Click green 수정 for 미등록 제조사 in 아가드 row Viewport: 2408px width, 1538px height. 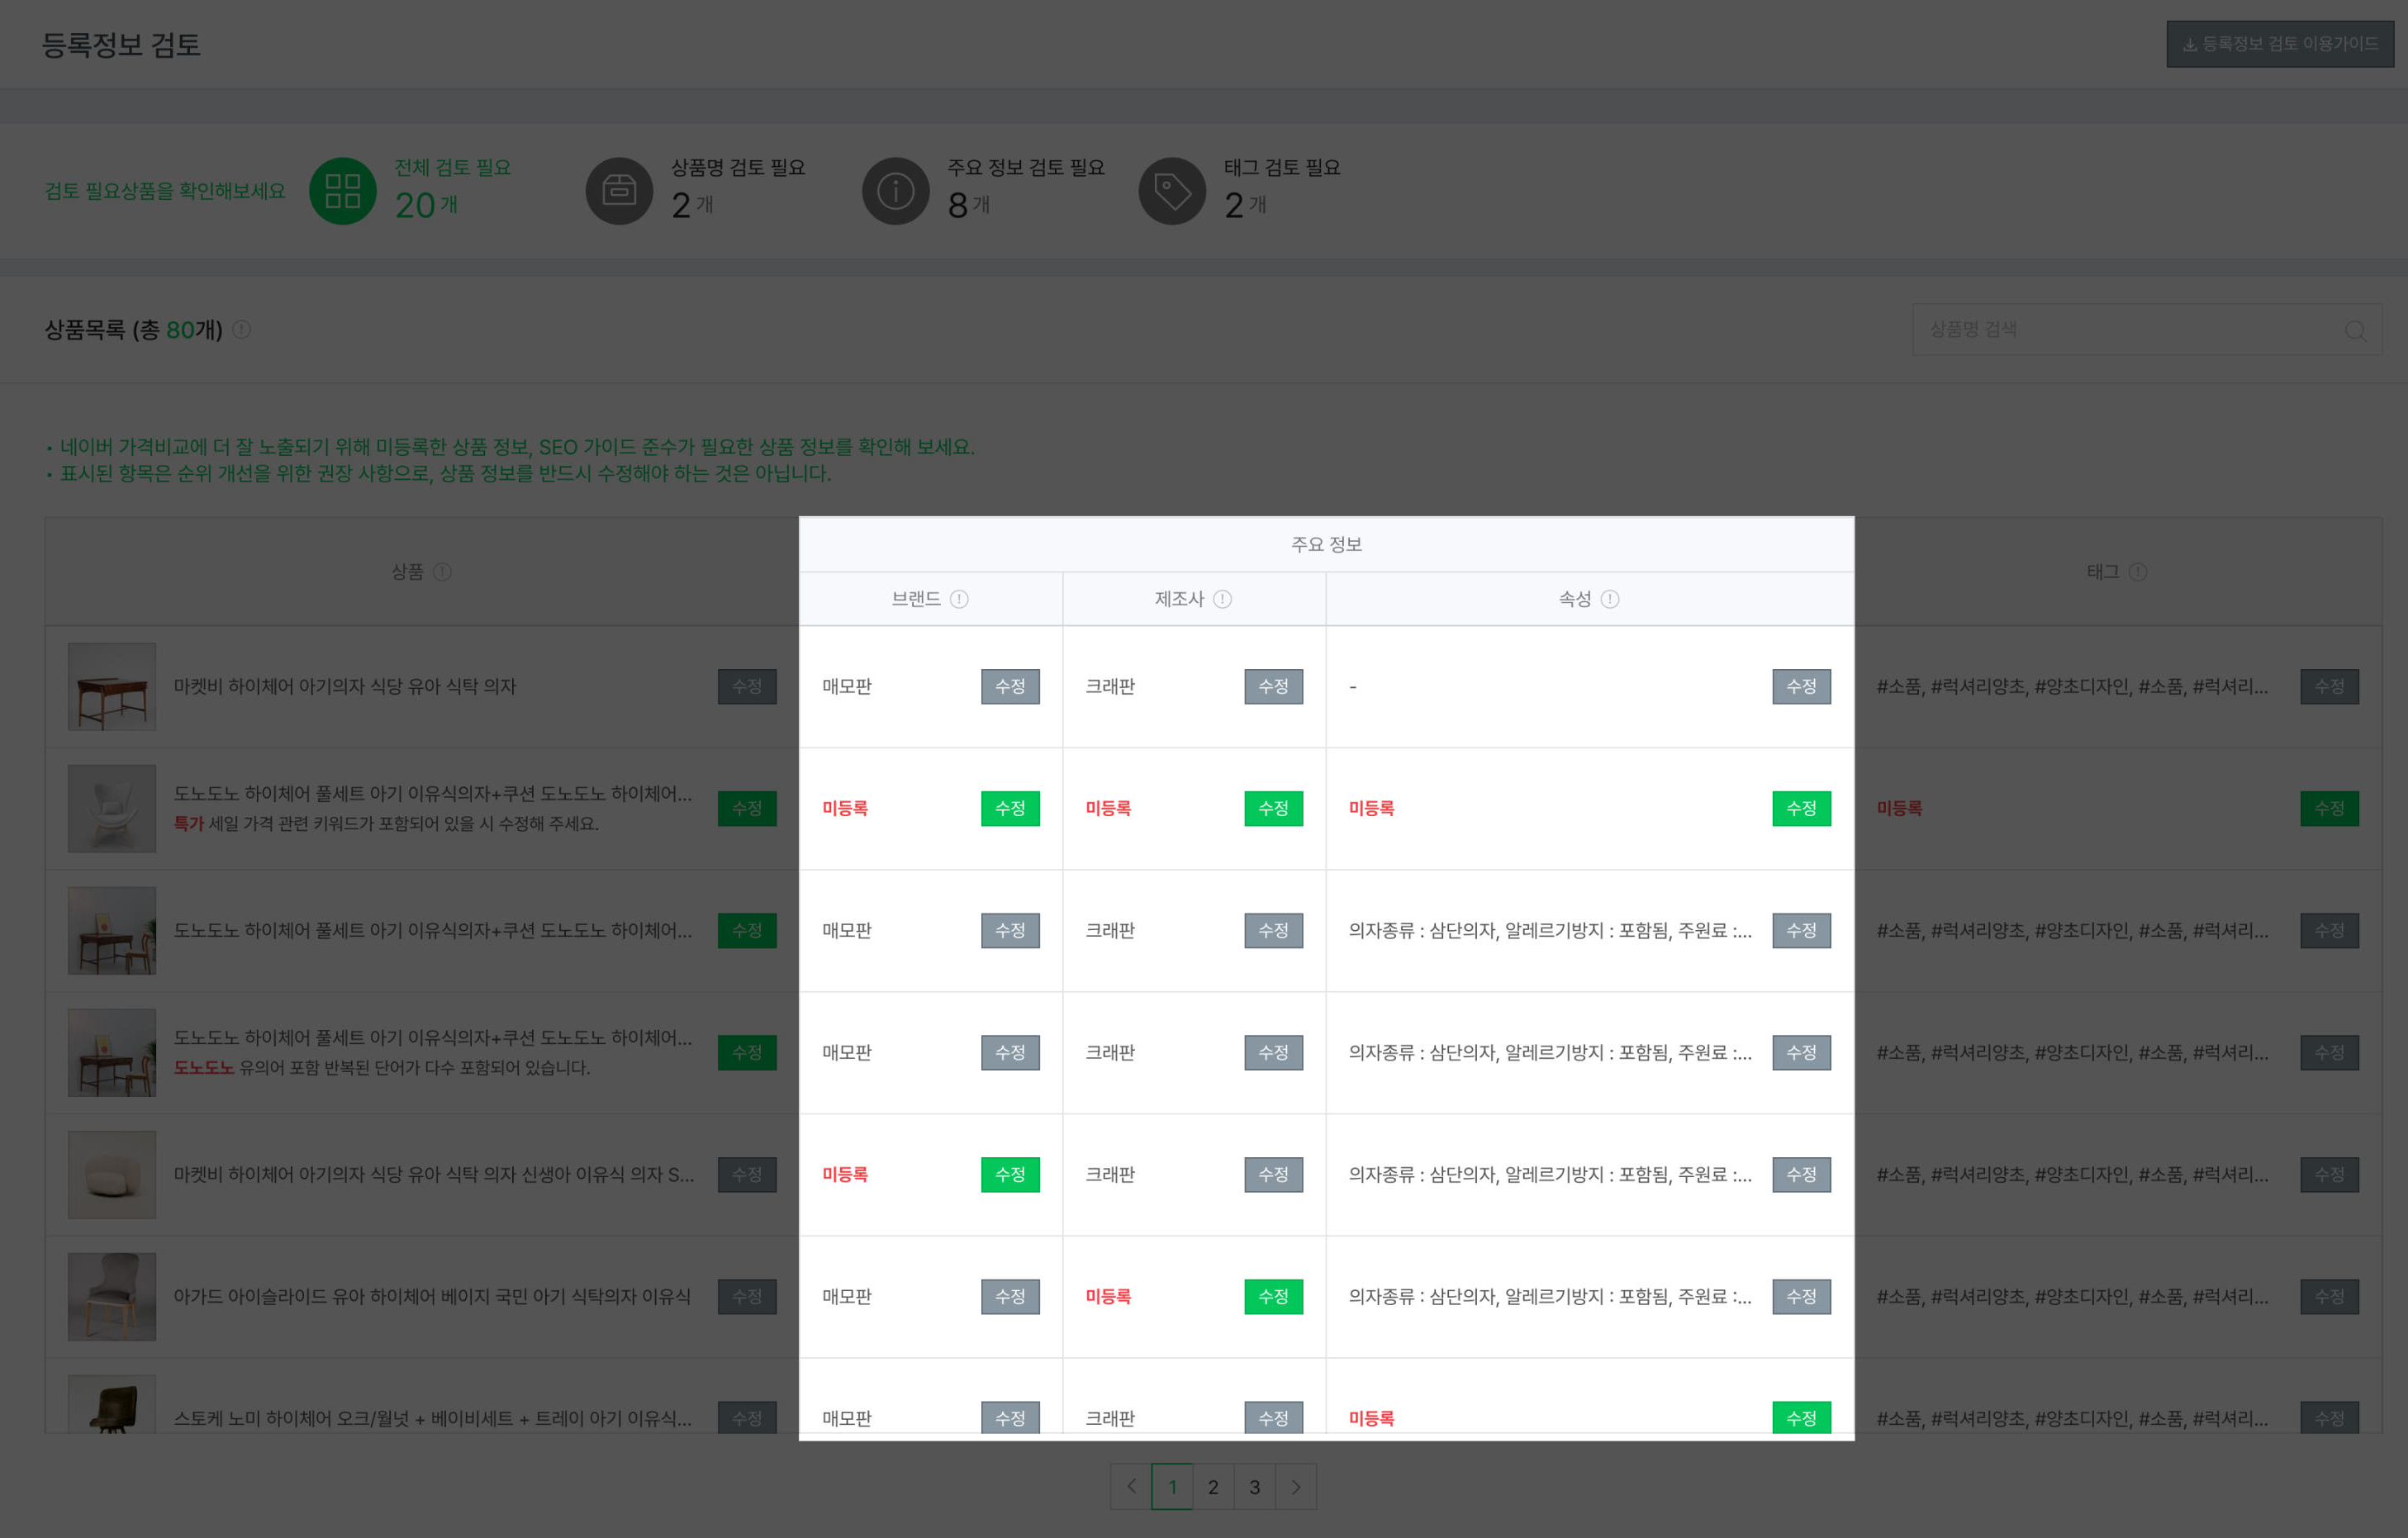click(x=1273, y=1296)
